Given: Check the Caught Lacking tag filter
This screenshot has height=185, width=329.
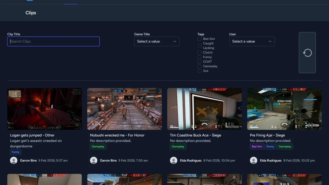Looking at the screenshot, I should tap(199, 46).
